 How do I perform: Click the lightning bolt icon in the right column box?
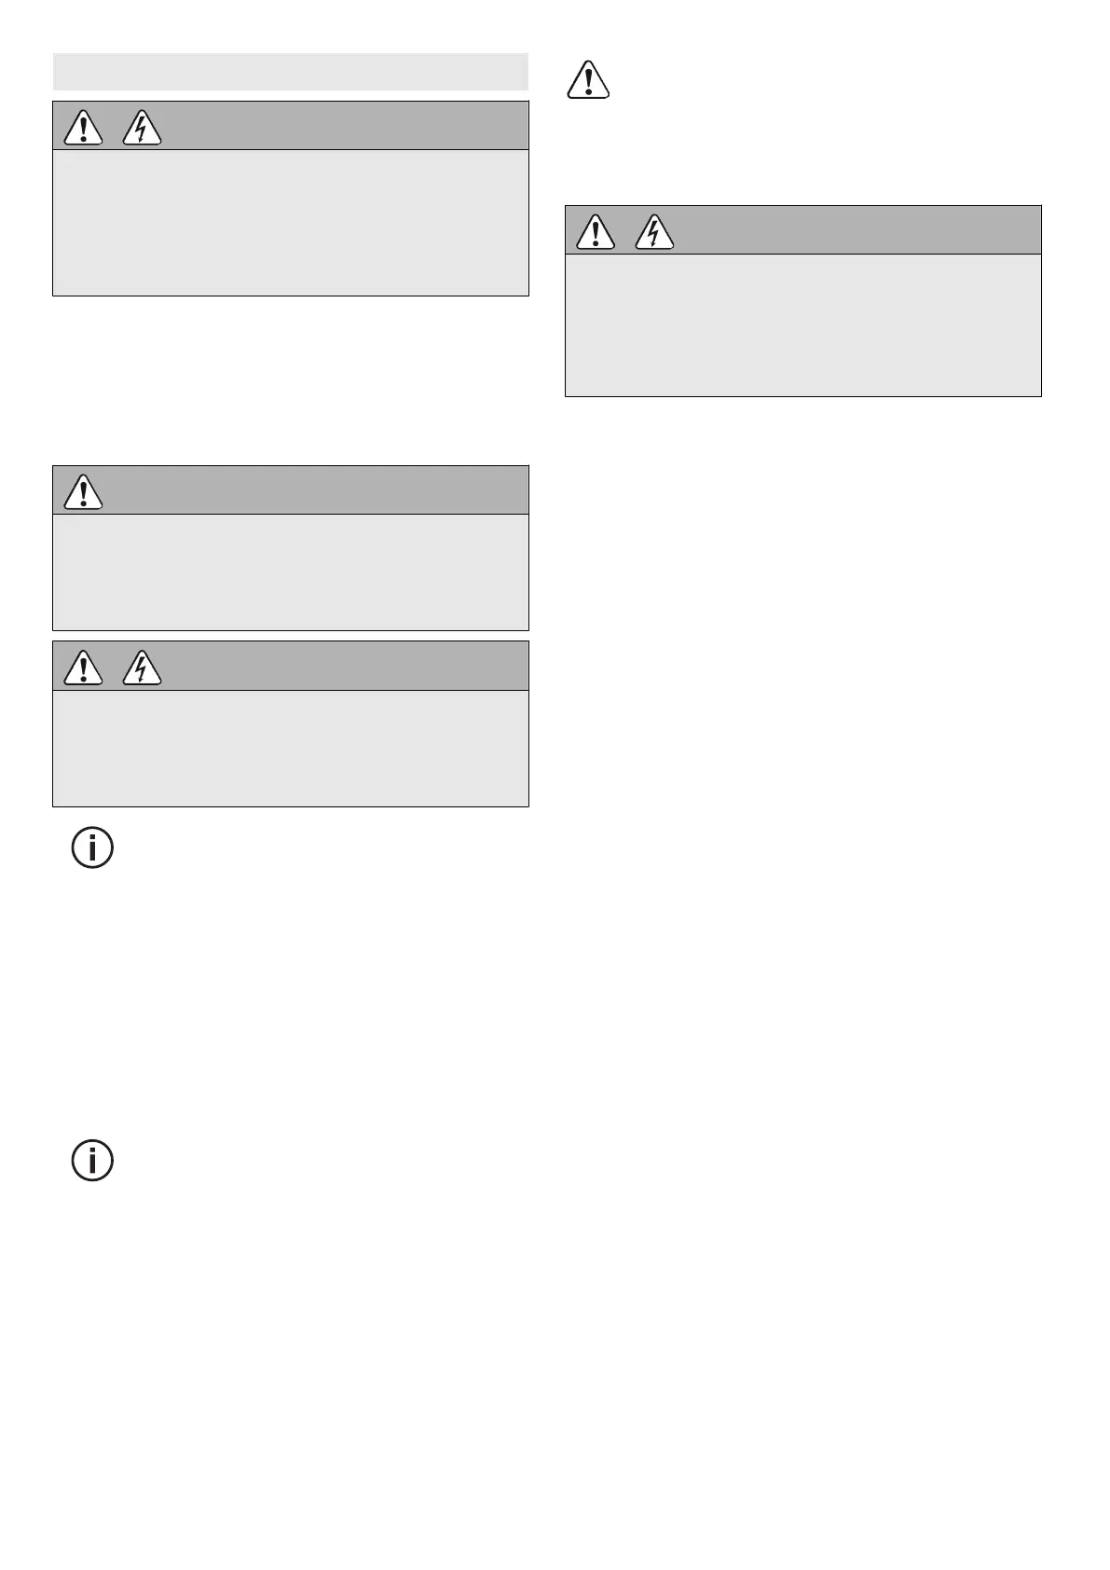click(654, 232)
